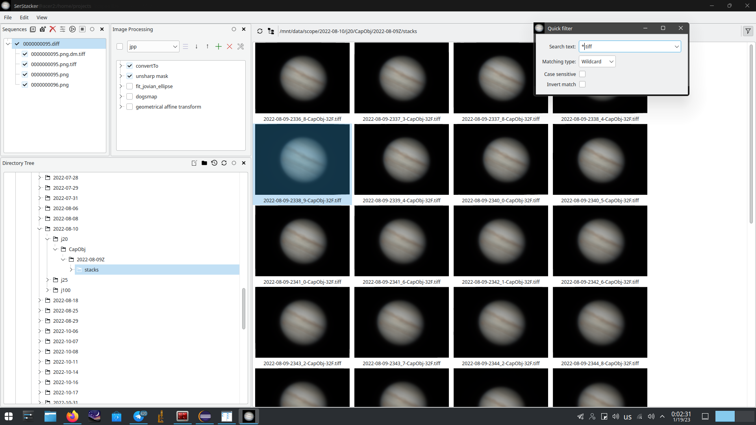This screenshot has width=756, height=425.
Task: Click the start menu icon in taskbar
Action: point(9,416)
